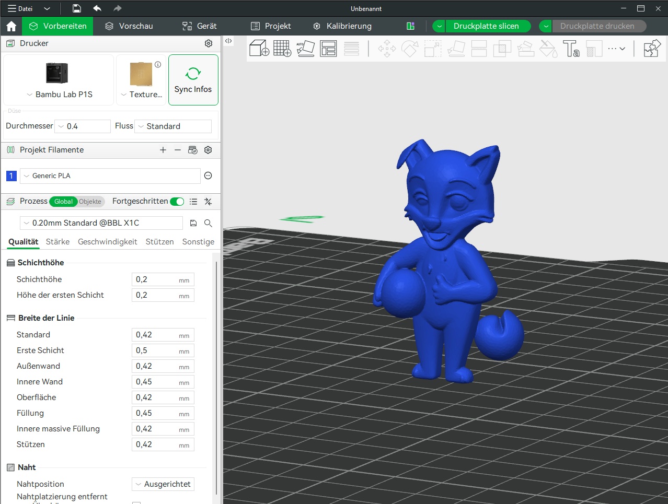Click the add build plate icon
The height and width of the screenshot is (504, 668).
click(282, 49)
